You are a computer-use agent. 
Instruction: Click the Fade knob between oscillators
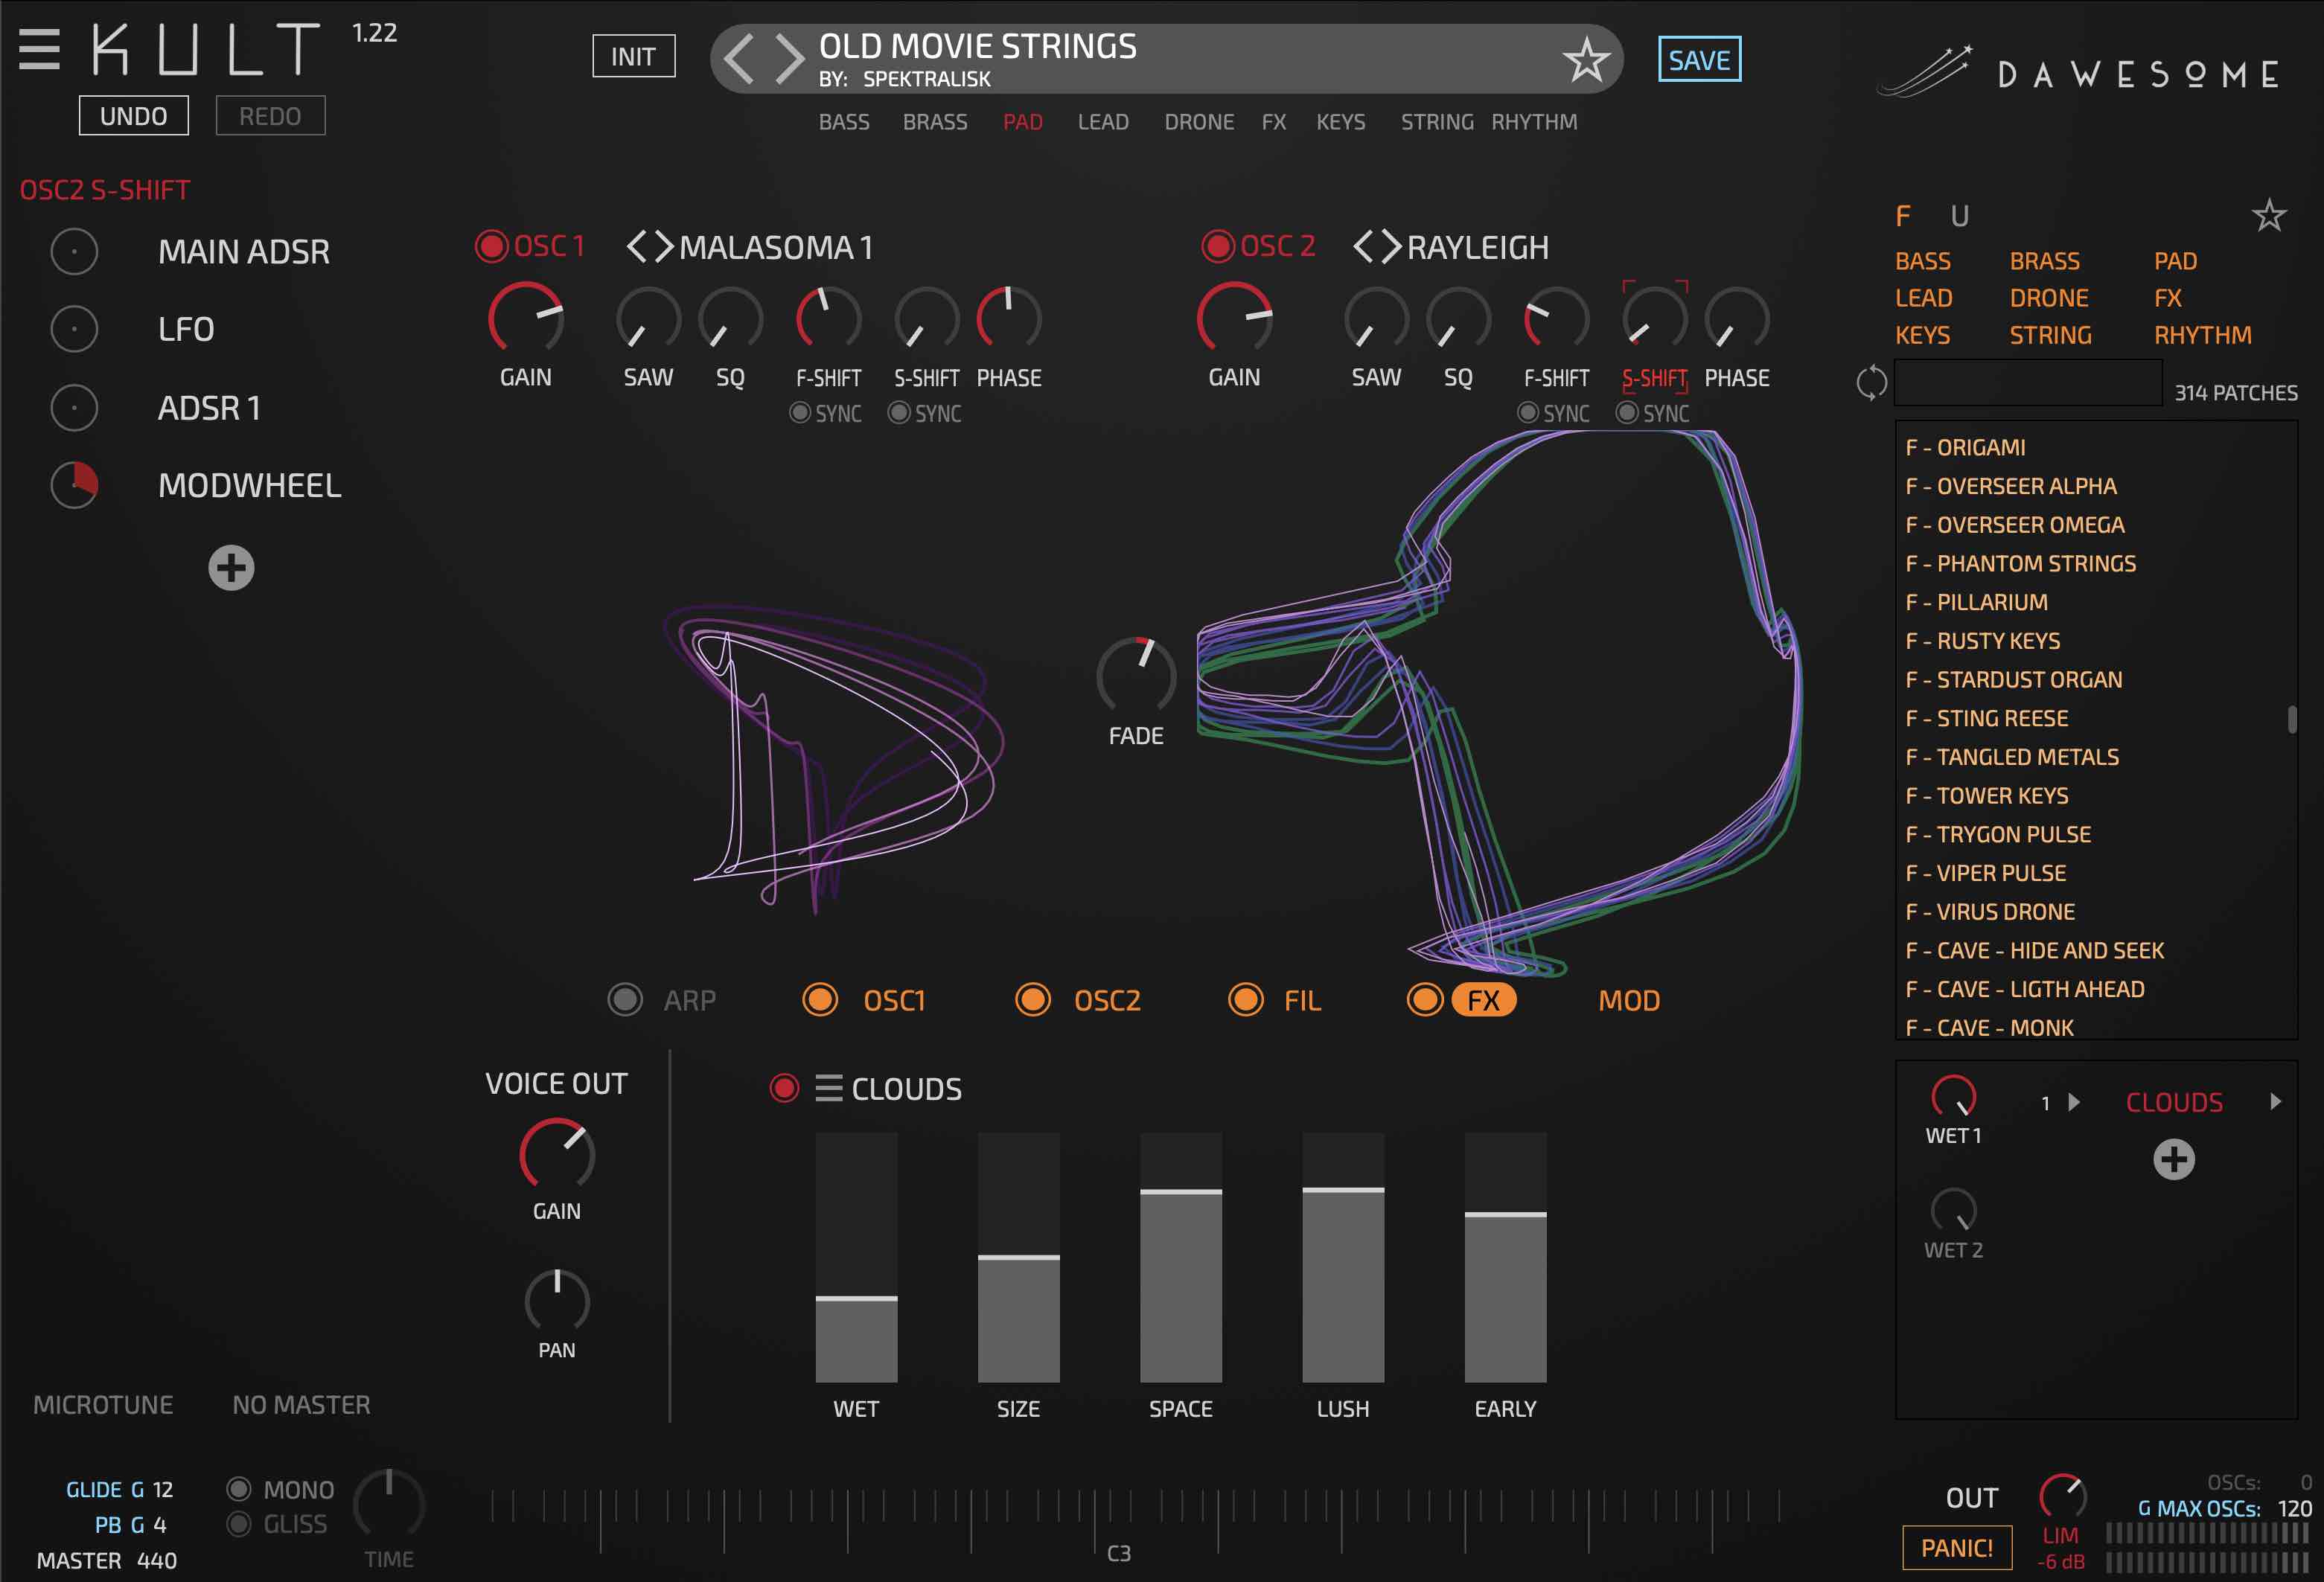(x=1136, y=676)
